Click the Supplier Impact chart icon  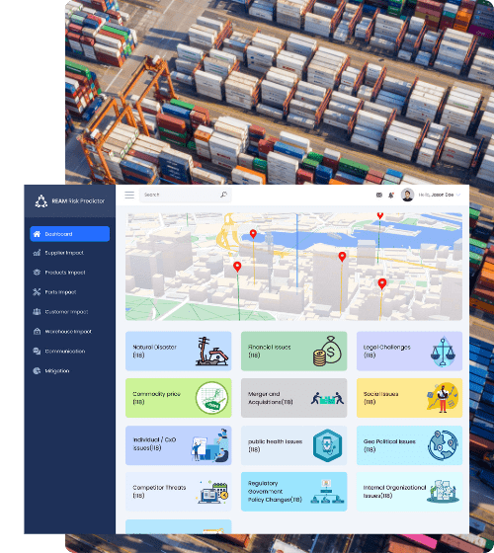(37, 253)
